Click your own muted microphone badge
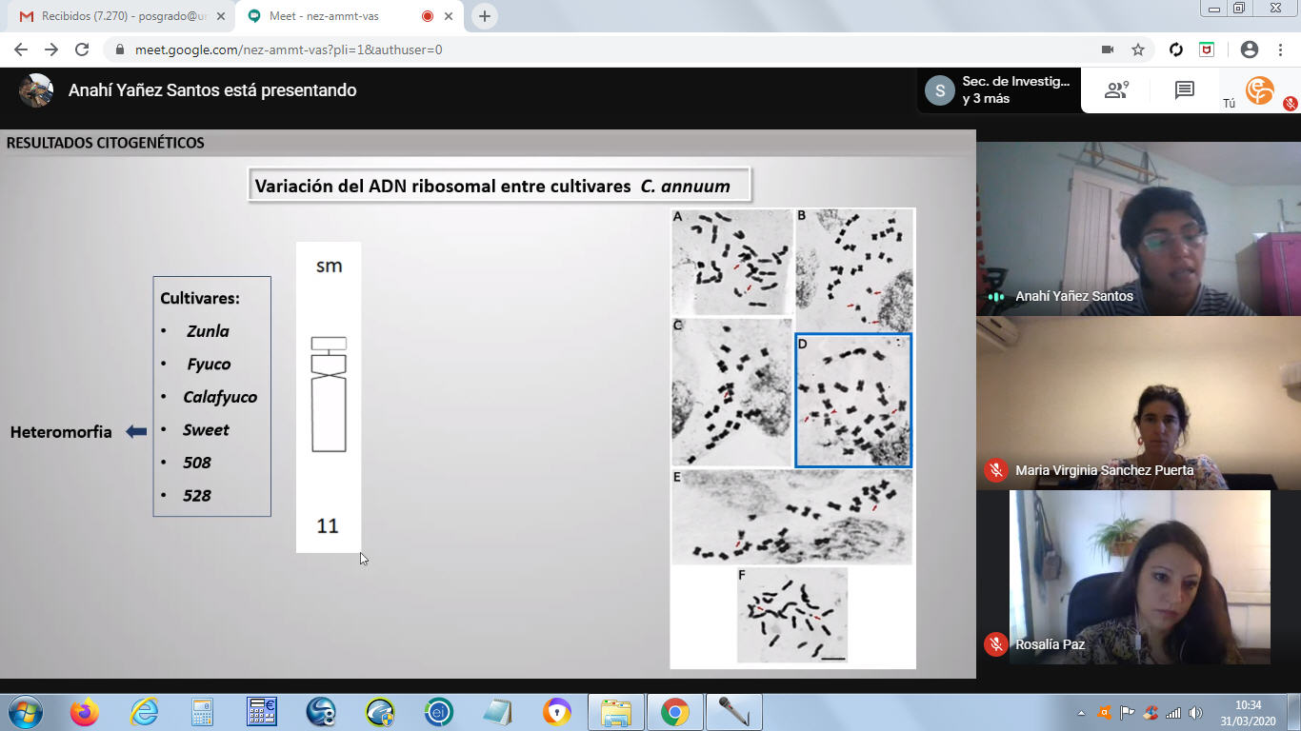Screen dimensions: 1301x731 click(1290, 104)
